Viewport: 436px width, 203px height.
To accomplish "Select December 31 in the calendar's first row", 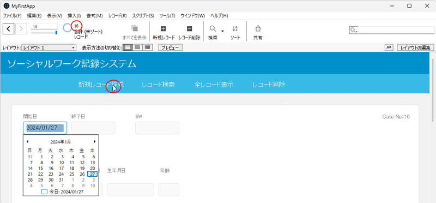I will [31, 157].
